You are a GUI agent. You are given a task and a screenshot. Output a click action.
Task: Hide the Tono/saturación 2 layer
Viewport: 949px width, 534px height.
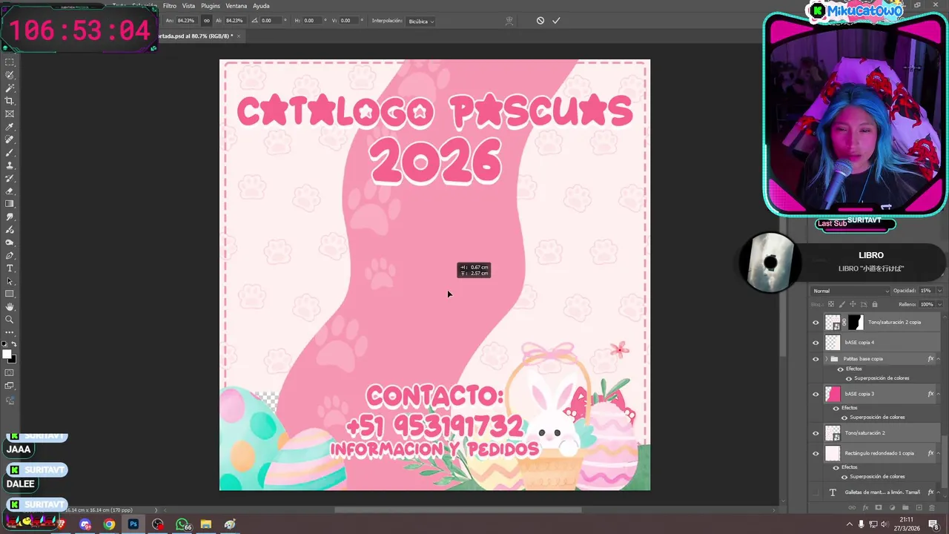(816, 433)
